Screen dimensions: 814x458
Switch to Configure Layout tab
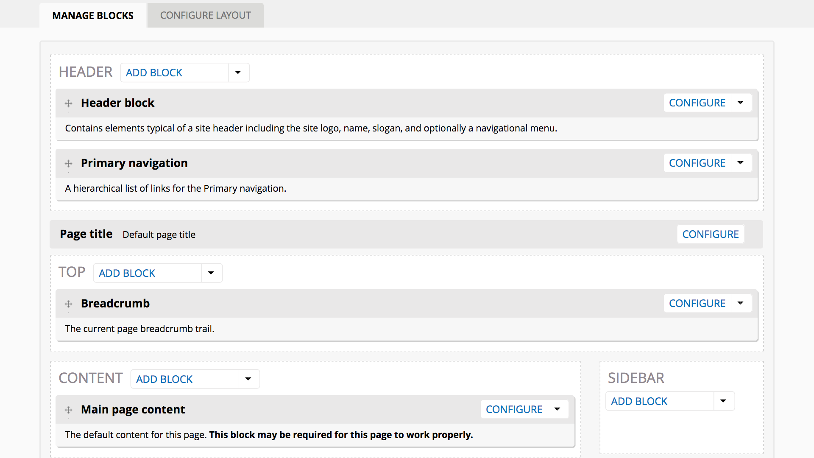pyautogui.click(x=205, y=16)
